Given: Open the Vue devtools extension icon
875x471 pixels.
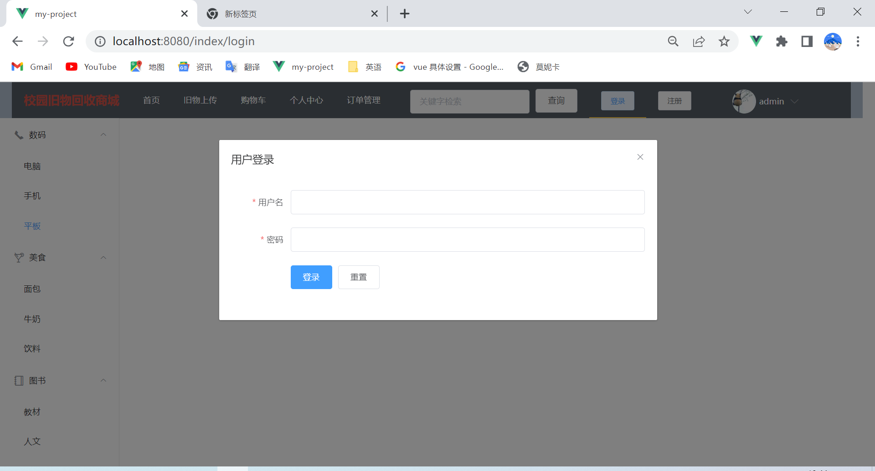Looking at the screenshot, I should pos(756,41).
